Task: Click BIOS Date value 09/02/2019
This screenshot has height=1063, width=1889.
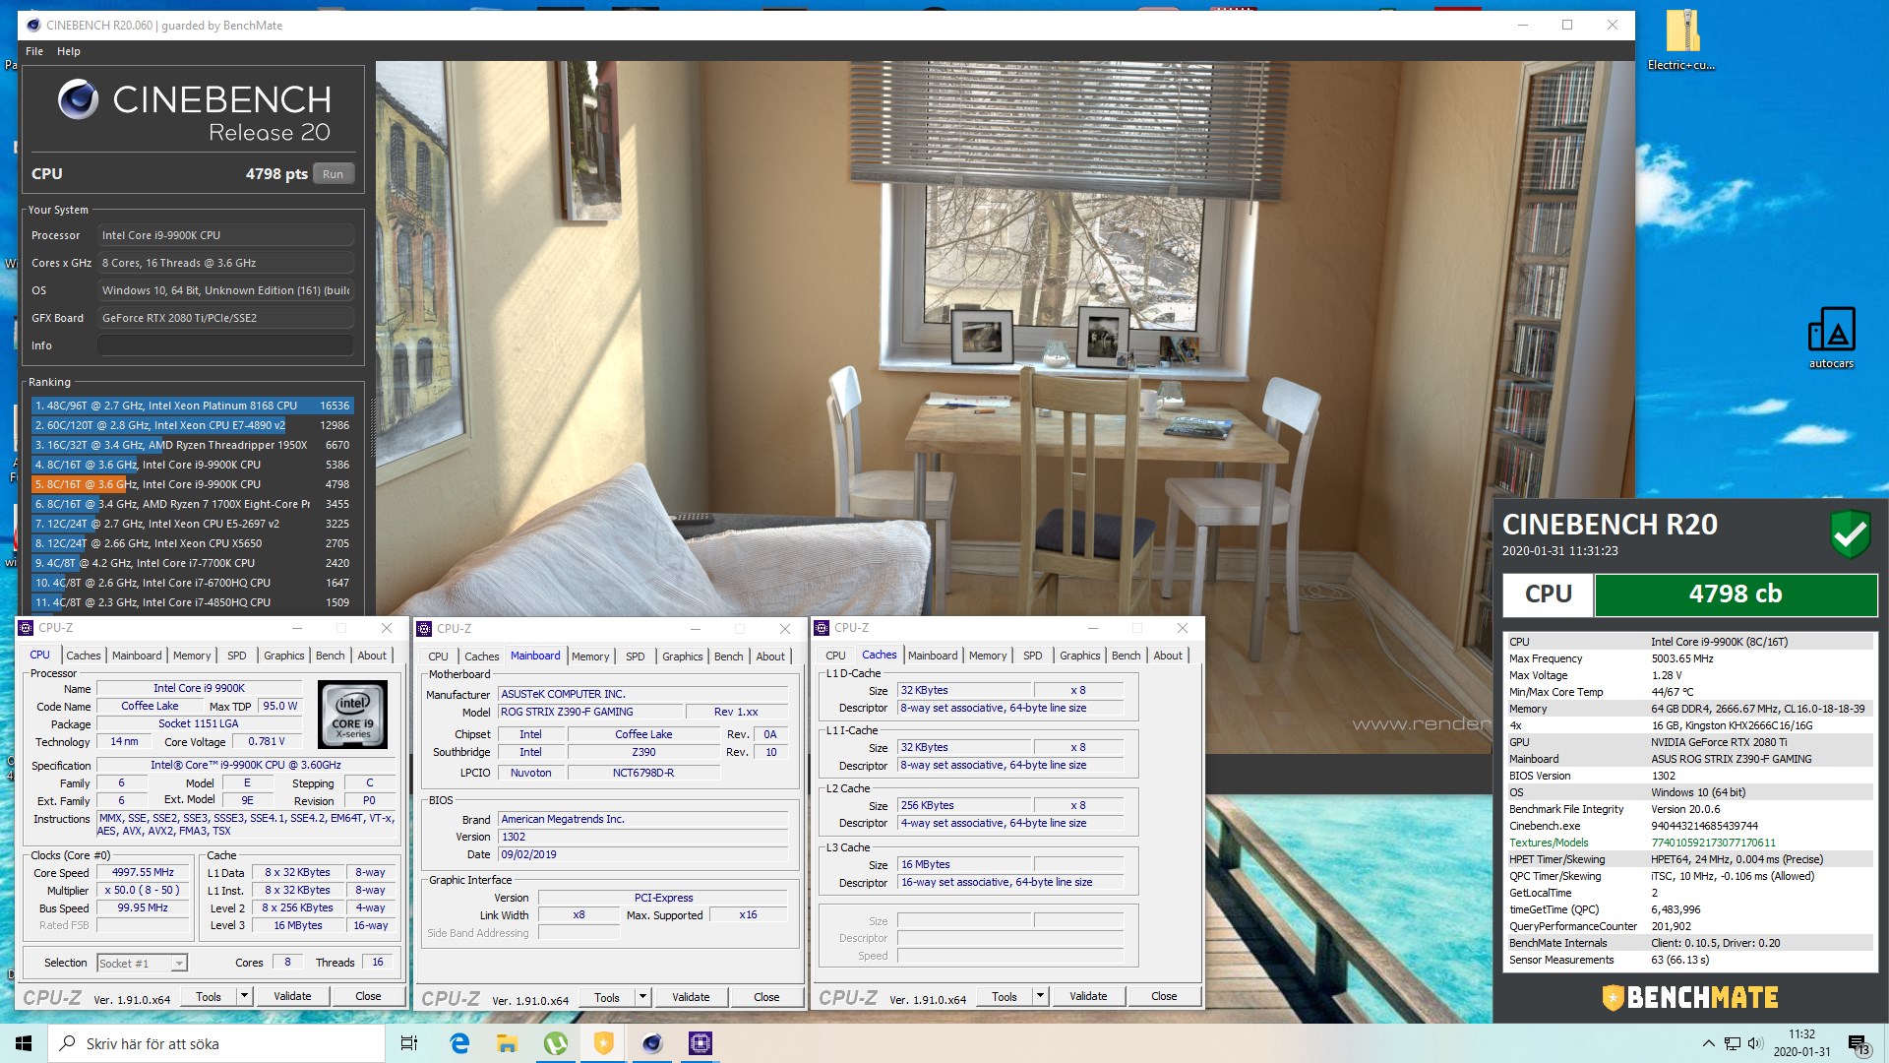Action: (x=643, y=854)
